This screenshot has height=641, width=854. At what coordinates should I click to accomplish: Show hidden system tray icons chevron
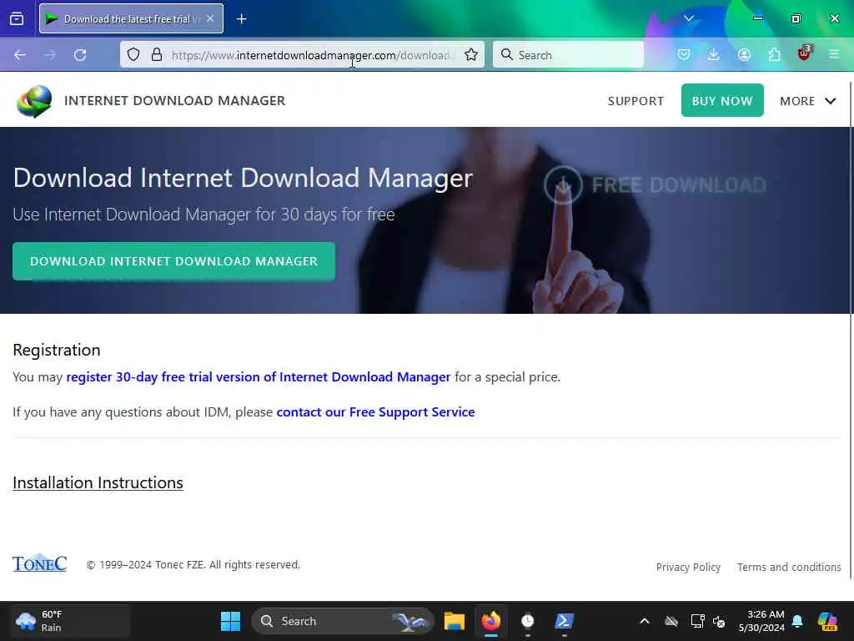[x=645, y=621]
